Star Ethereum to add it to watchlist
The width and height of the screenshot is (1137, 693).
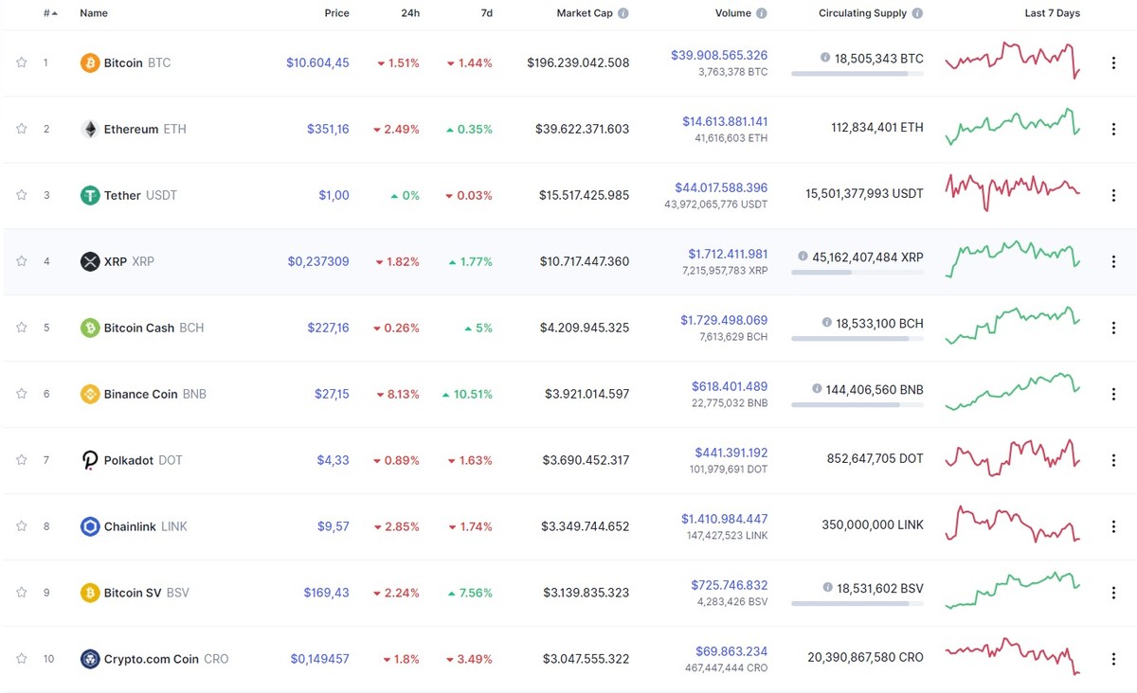tap(21, 129)
